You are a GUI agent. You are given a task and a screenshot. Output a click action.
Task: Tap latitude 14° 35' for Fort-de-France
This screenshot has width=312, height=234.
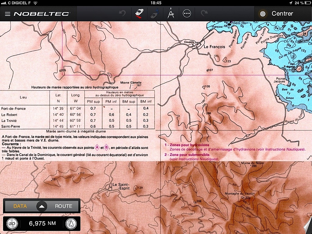click(x=58, y=108)
